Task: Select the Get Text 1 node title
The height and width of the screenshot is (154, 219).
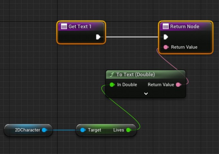Action: pyautogui.click(x=80, y=26)
